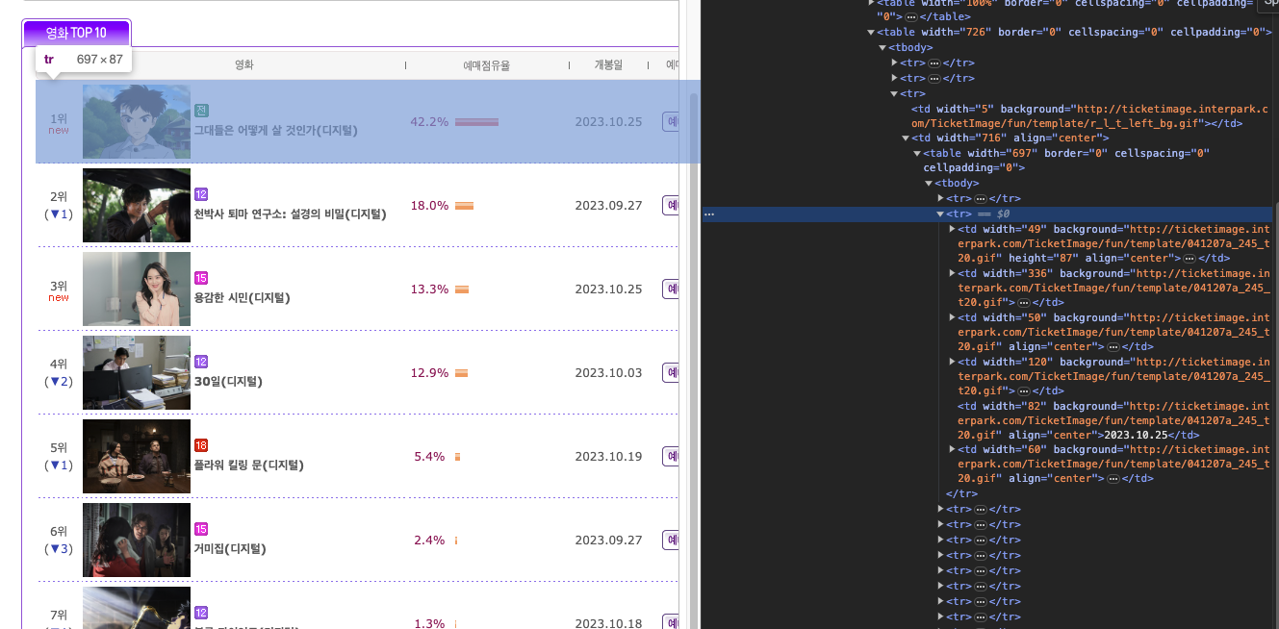Screen dimensions: 1279x629
Task: Click the 15 rating icon beside 거미집(디지털)
Action: (x=201, y=529)
